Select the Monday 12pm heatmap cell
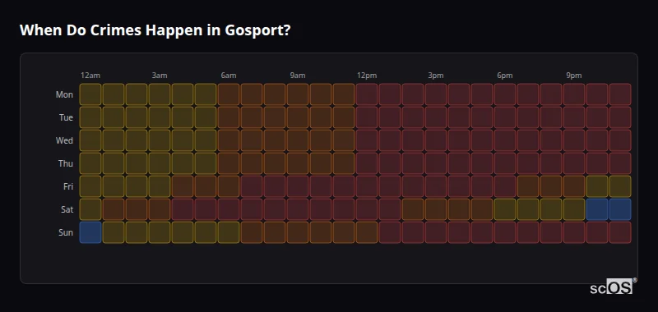Screen dimensions: 658x312 tap(367, 94)
